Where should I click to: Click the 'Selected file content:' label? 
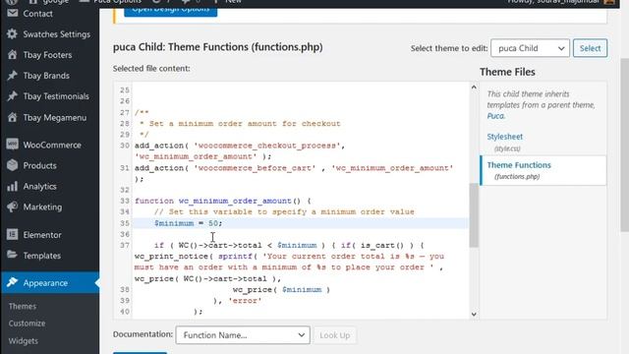click(151, 68)
